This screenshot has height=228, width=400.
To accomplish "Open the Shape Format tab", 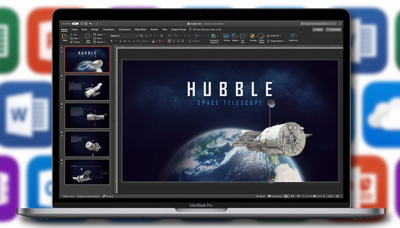I will click(179, 30).
